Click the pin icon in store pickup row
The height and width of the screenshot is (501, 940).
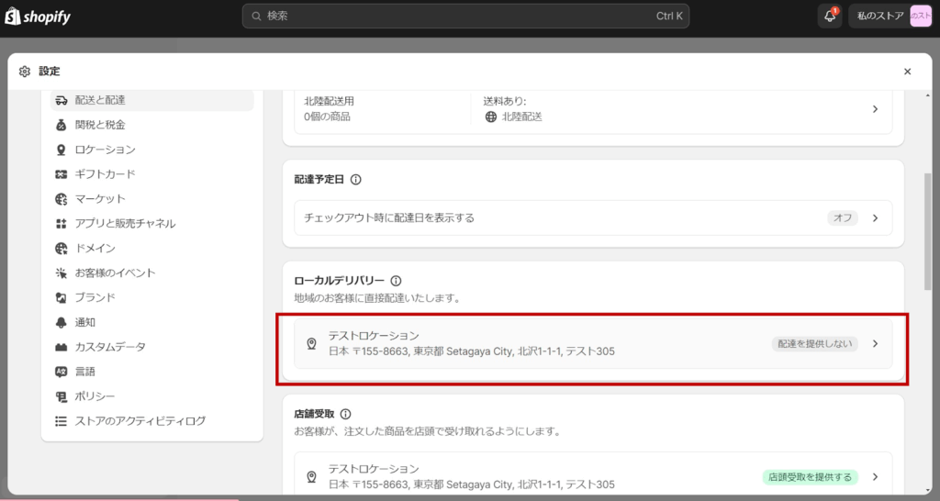coord(312,476)
